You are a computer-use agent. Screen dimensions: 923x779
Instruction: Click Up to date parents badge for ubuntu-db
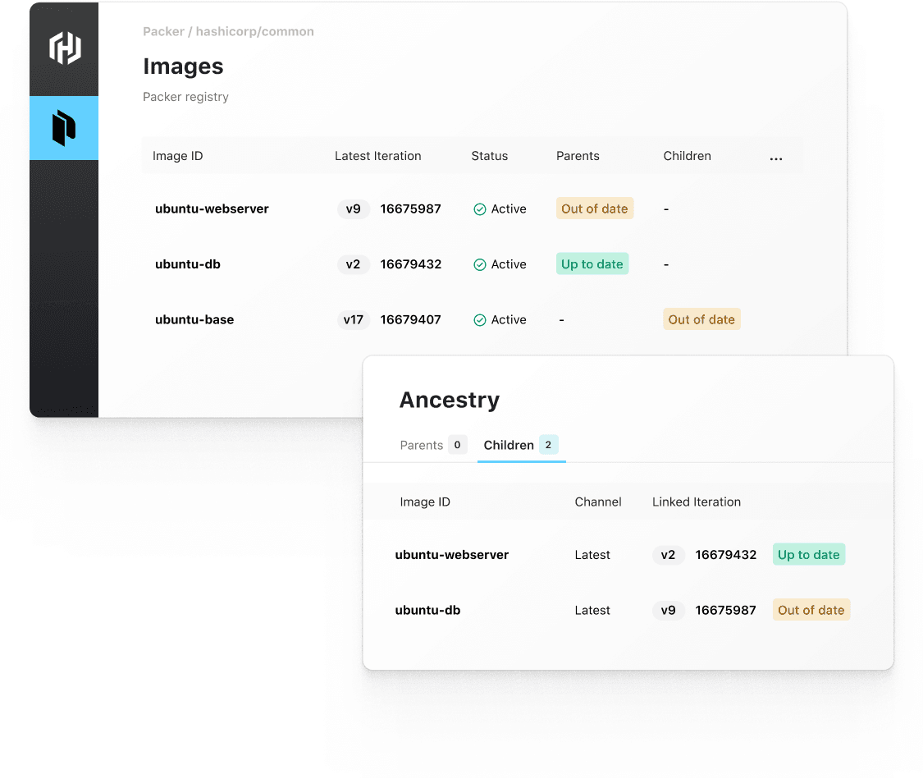pos(592,263)
